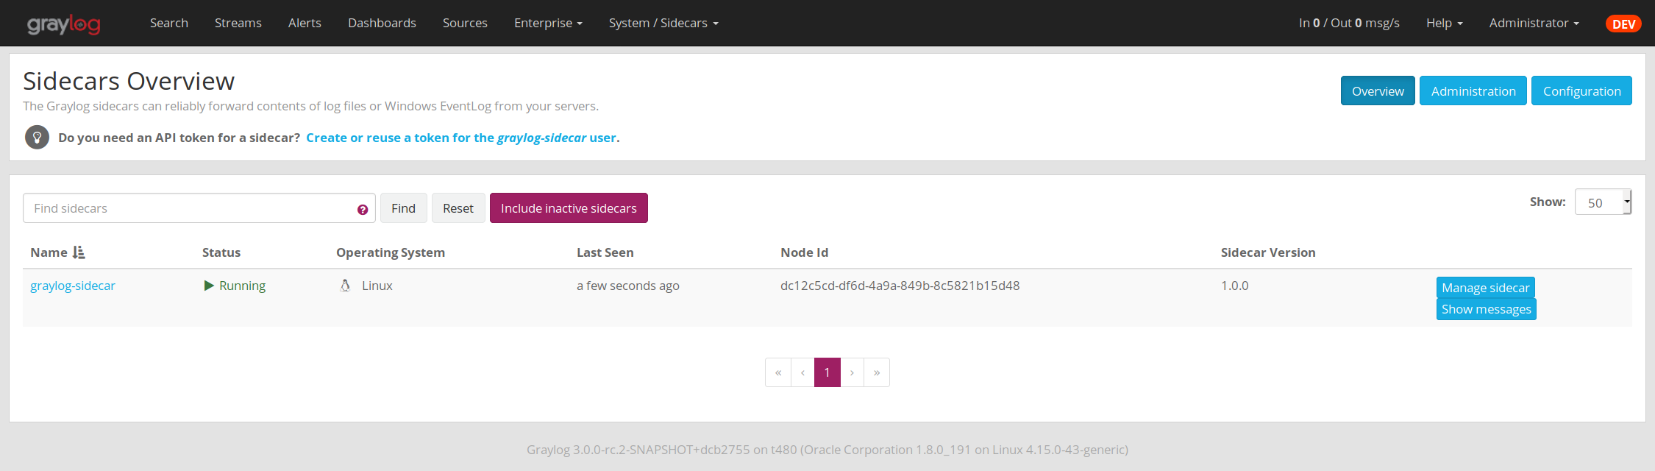Image resolution: width=1655 pixels, height=471 pixels.
Task: Go to first page of pagination
Action: coord(778,372)
